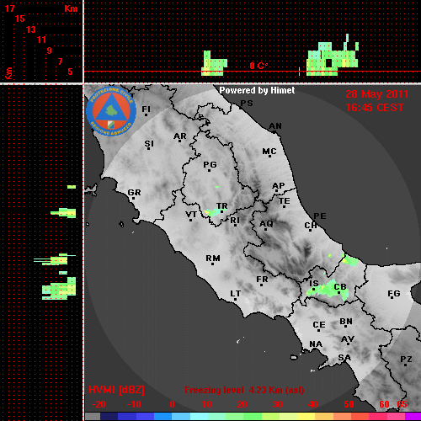Click the Powered by Himet text
Screen dimensions: 421x421
click(257, 90)
